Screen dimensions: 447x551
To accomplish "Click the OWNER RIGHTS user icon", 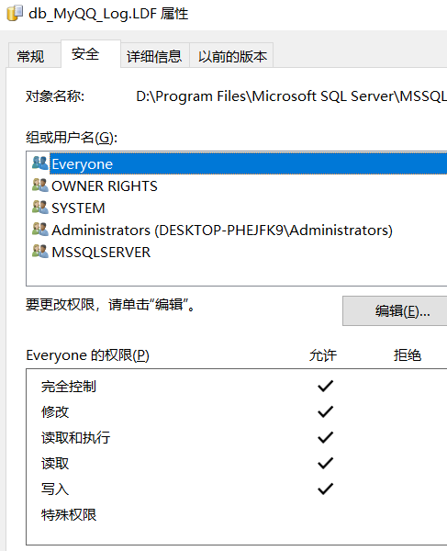I will point(40,186).
